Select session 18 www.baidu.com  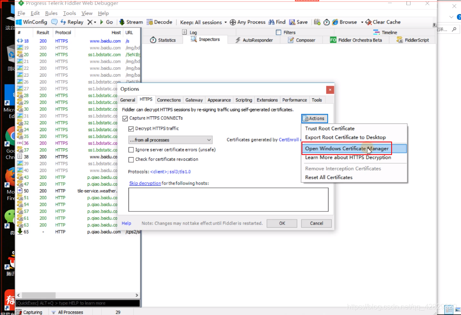(x=78, y=41)
